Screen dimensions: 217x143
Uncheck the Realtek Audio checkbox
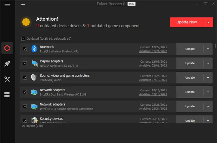[x=25, y=78]
